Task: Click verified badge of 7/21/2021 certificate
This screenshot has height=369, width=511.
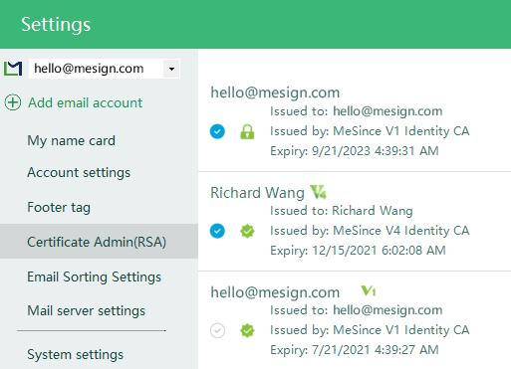Action: coord(247,330)
